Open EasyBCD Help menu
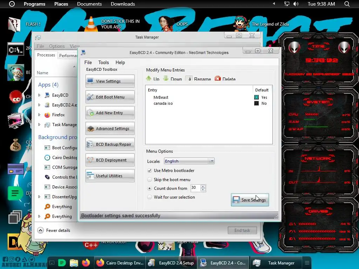359x269 pixels. pos(120,62)
